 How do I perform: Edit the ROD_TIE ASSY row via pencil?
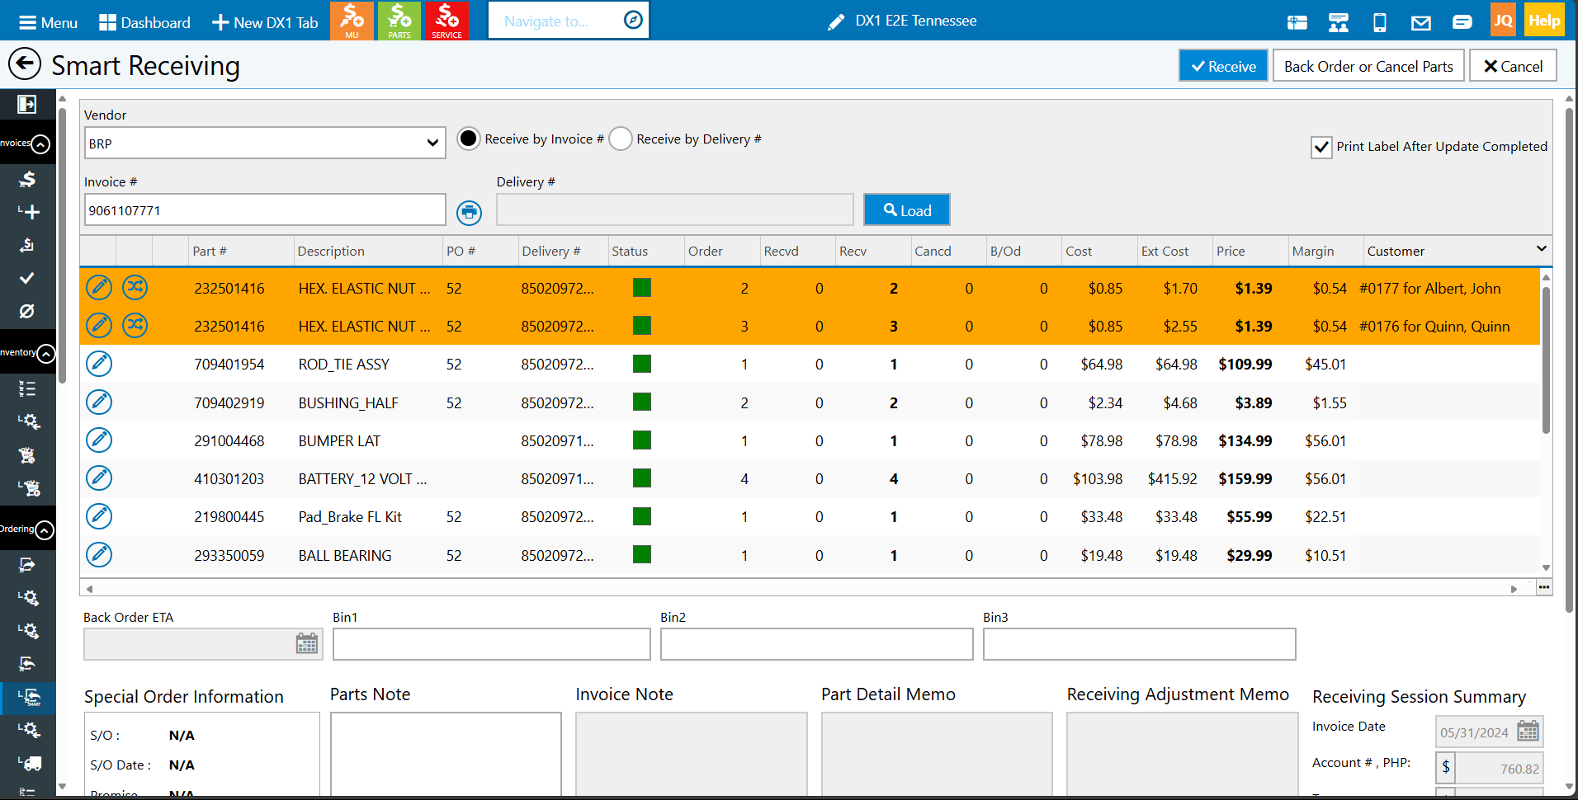(99, 364)
